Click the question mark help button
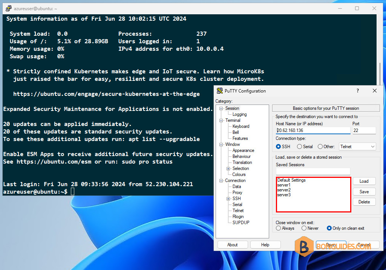The height and width of the screenshot is (270, 386). pyautogui.click(x=357, y=91)
